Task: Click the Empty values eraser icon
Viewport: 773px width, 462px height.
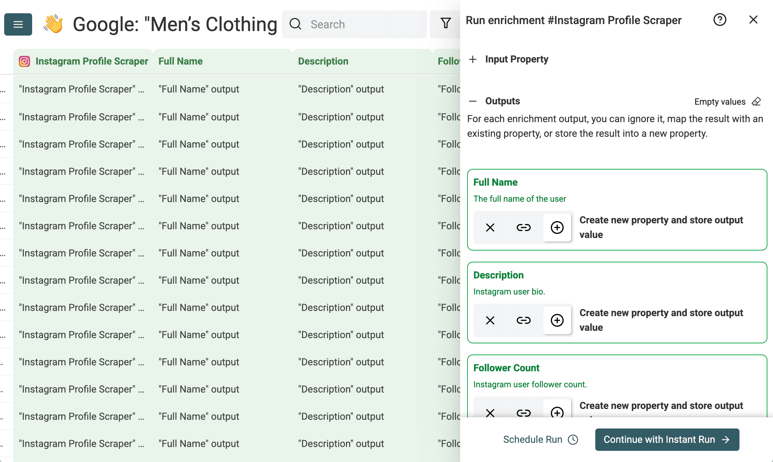Action: click(x=756, y=102)
